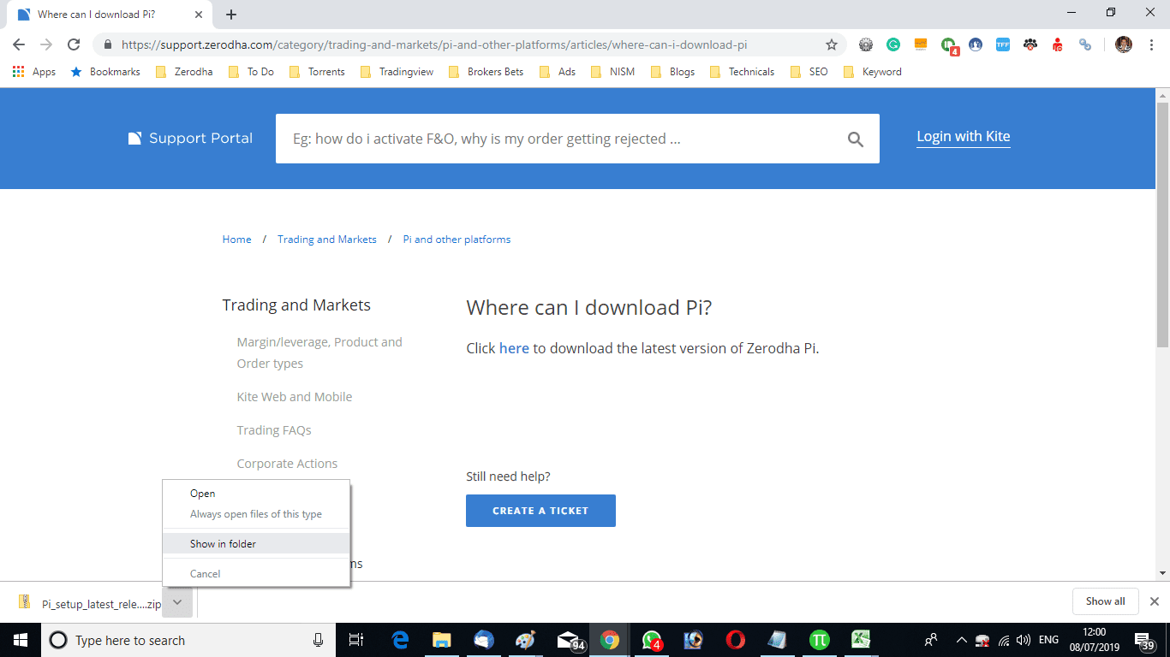1170x657 pixels.
Task: Open 'Corporate Actions' sidebar link
Action: [x=287, y=464]
